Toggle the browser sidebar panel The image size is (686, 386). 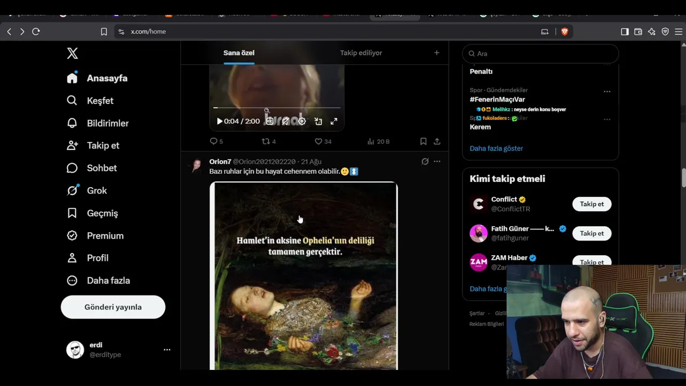pyautogui.click(x=625, y=32)
